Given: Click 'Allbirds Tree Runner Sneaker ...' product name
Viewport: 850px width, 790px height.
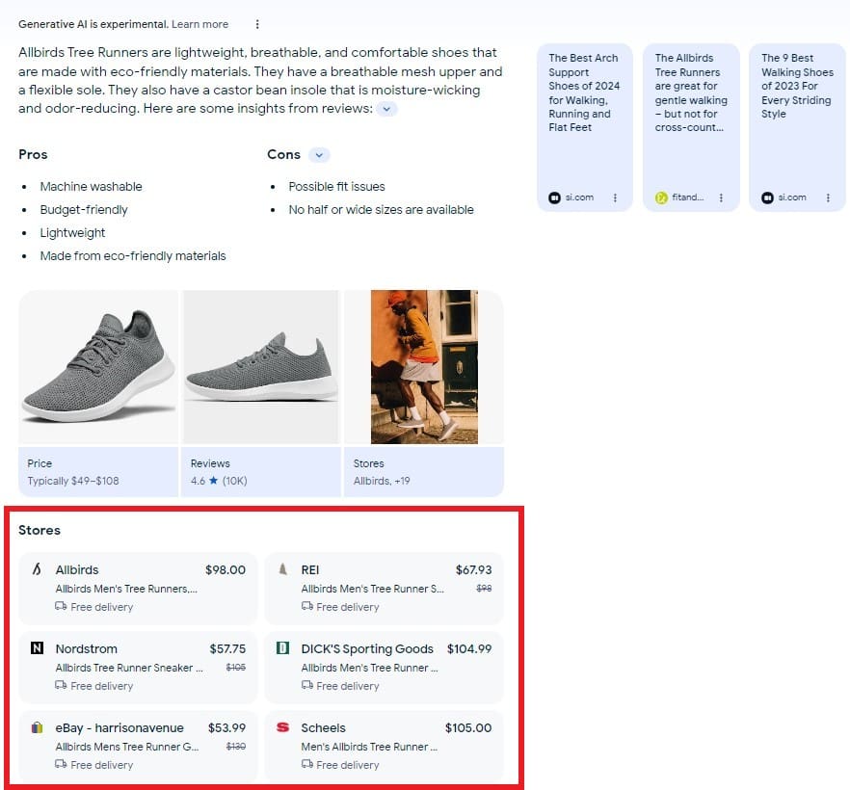Looking at the screenshot, I should tap(129, 668).
